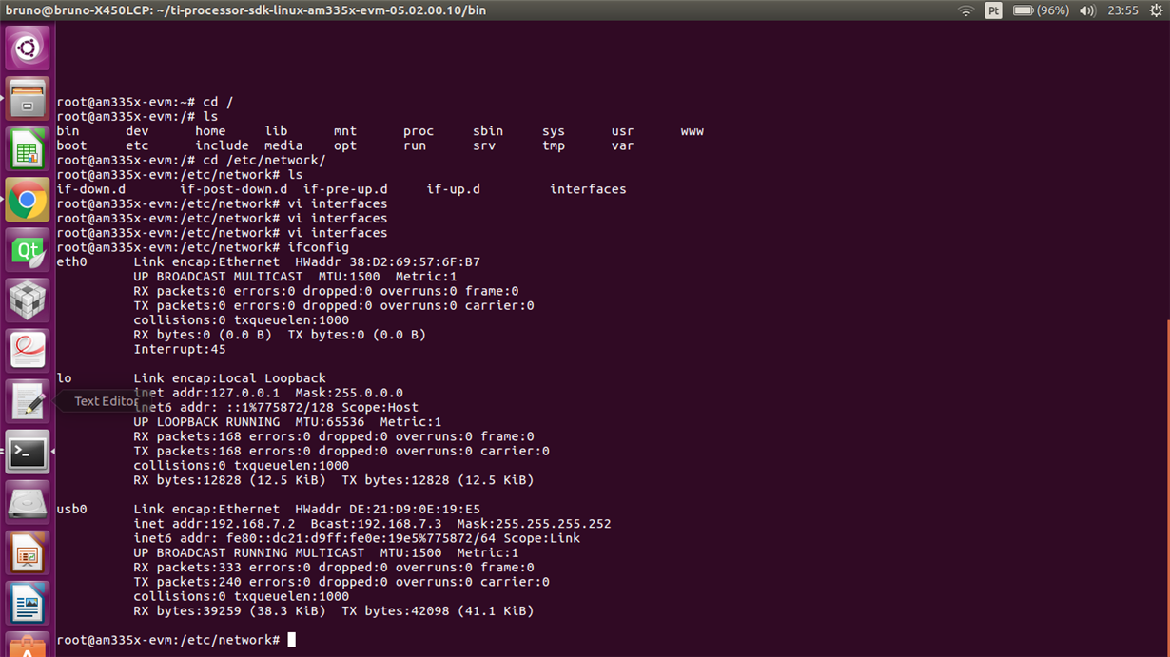The image size is (1170, 657).
Task: Click 'interfaces' file in the ls output
Action: 588,189
